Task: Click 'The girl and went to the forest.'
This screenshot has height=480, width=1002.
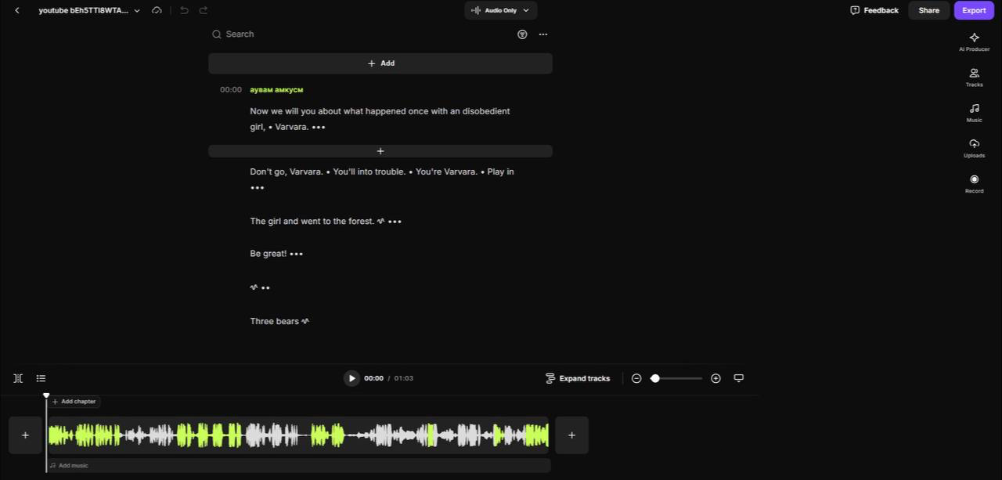Action: point(312,222)
